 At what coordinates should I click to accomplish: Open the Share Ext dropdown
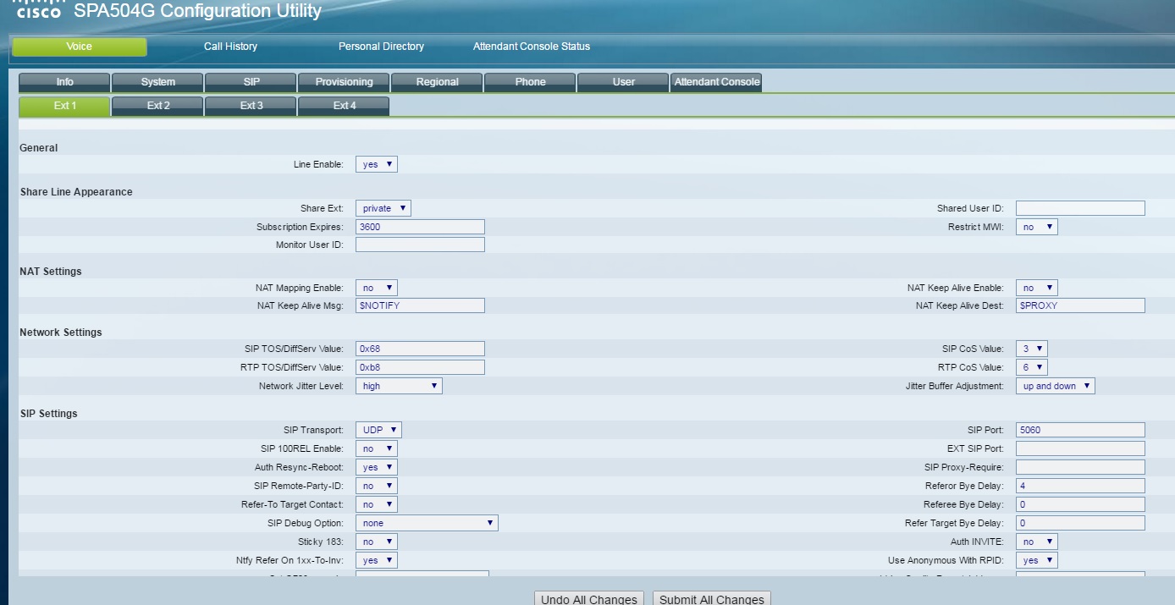click(x=383, y=208)
